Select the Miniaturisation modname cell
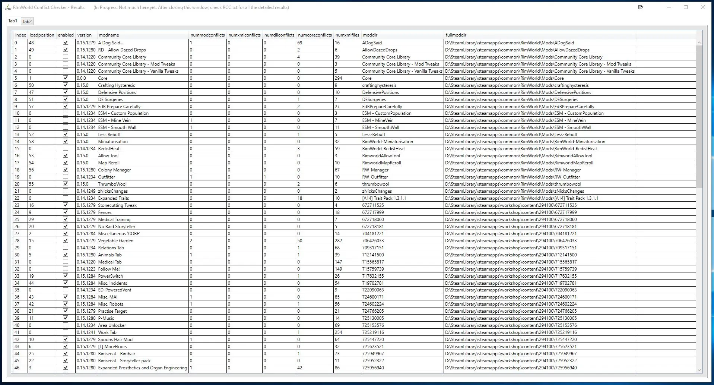This screenshot has width=714, height=385. (x=143, y=141)
